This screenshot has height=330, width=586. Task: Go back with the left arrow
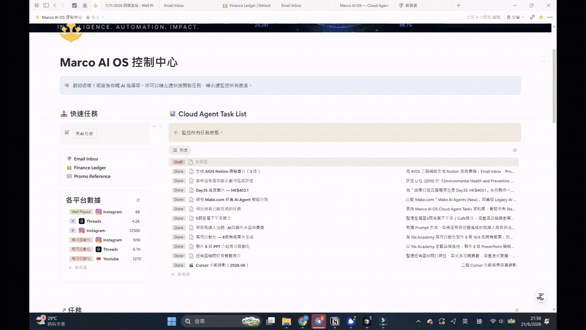click(x=55, y=6)
